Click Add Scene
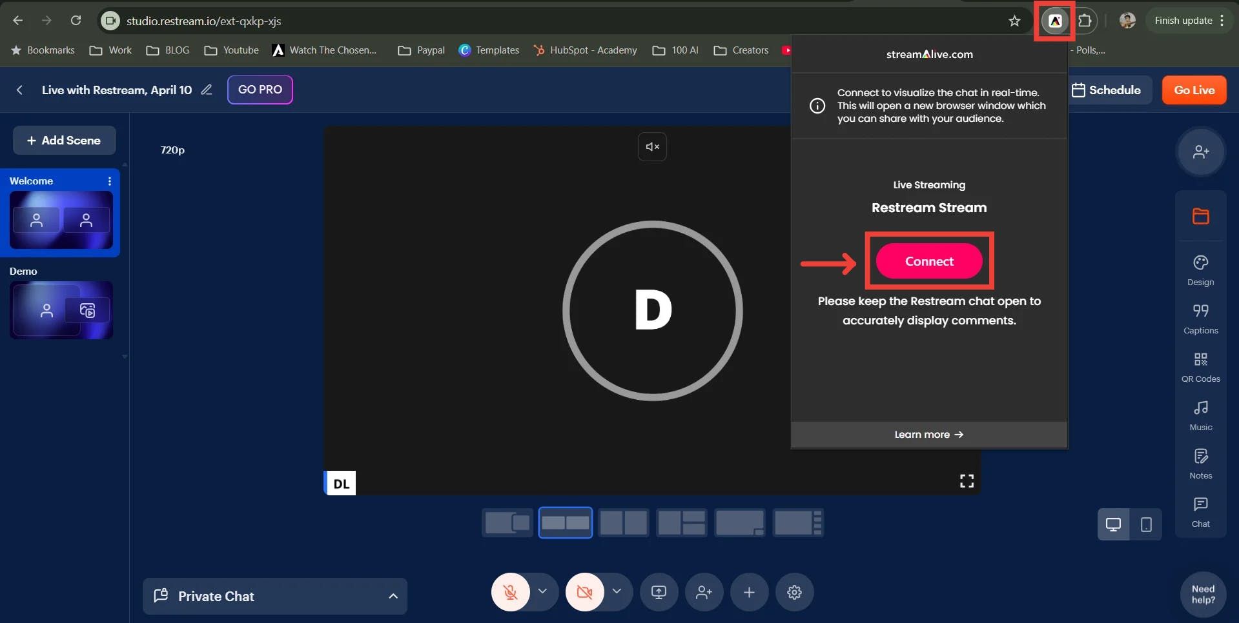Image resolution: width=1239 pixels, height=623 pixels. point(65,140)
